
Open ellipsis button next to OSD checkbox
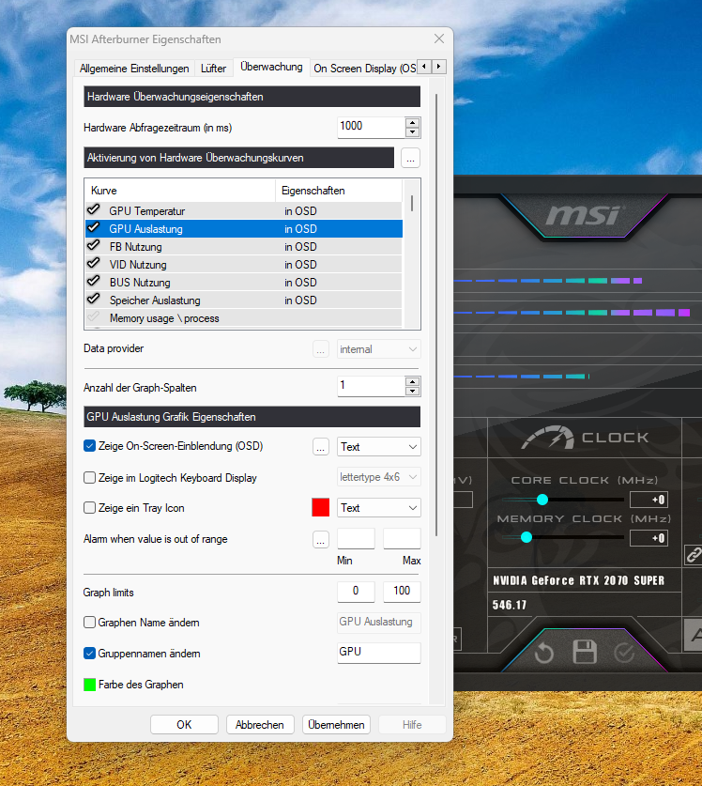click(x=321, y=447)
